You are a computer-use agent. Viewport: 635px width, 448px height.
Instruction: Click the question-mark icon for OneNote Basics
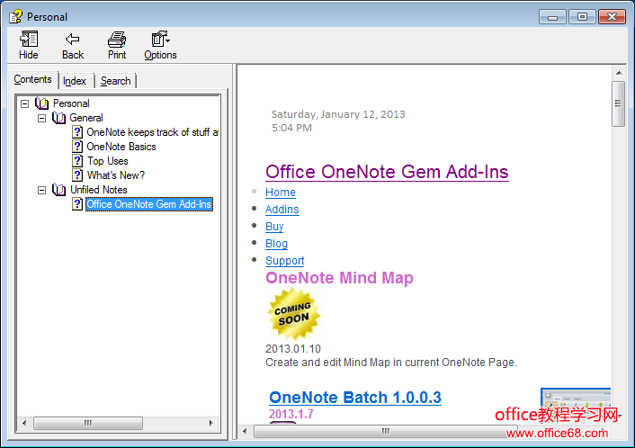[77, 147]
